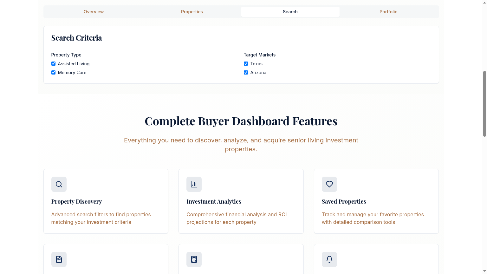Click the calculator icon in the feature card

tap(194, 259)
